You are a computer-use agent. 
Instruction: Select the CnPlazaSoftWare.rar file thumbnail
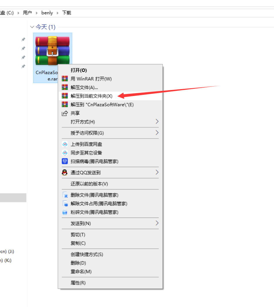click(x=52, y=51)
